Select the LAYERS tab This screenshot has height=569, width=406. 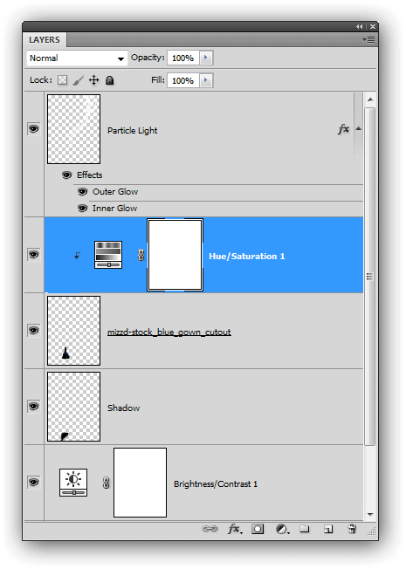point(45,39)
